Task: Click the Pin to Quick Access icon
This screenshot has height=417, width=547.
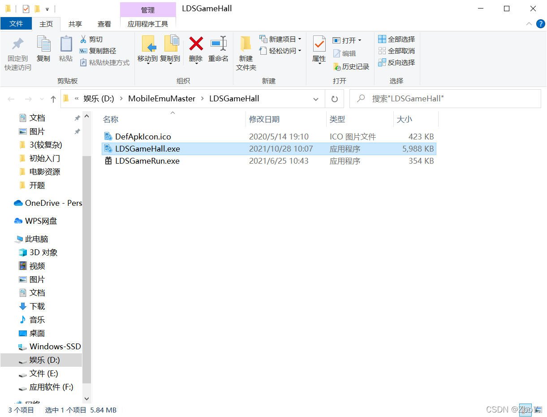Action: tap(18, 44)
